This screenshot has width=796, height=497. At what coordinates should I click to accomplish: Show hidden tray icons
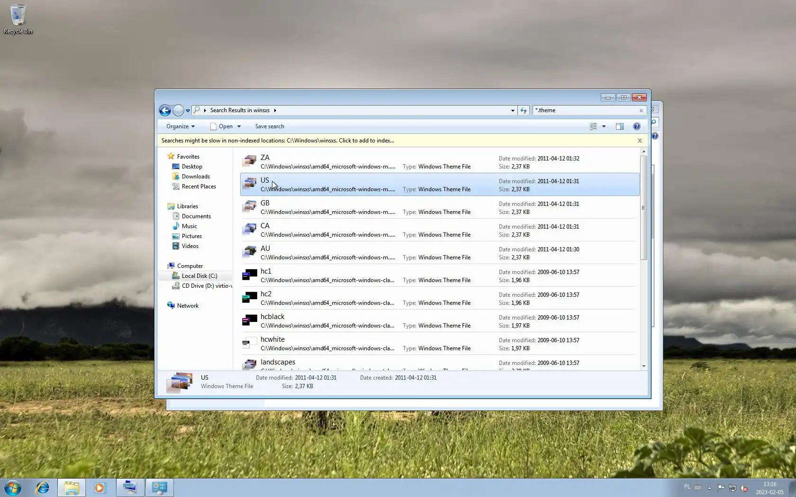[709, 488]
